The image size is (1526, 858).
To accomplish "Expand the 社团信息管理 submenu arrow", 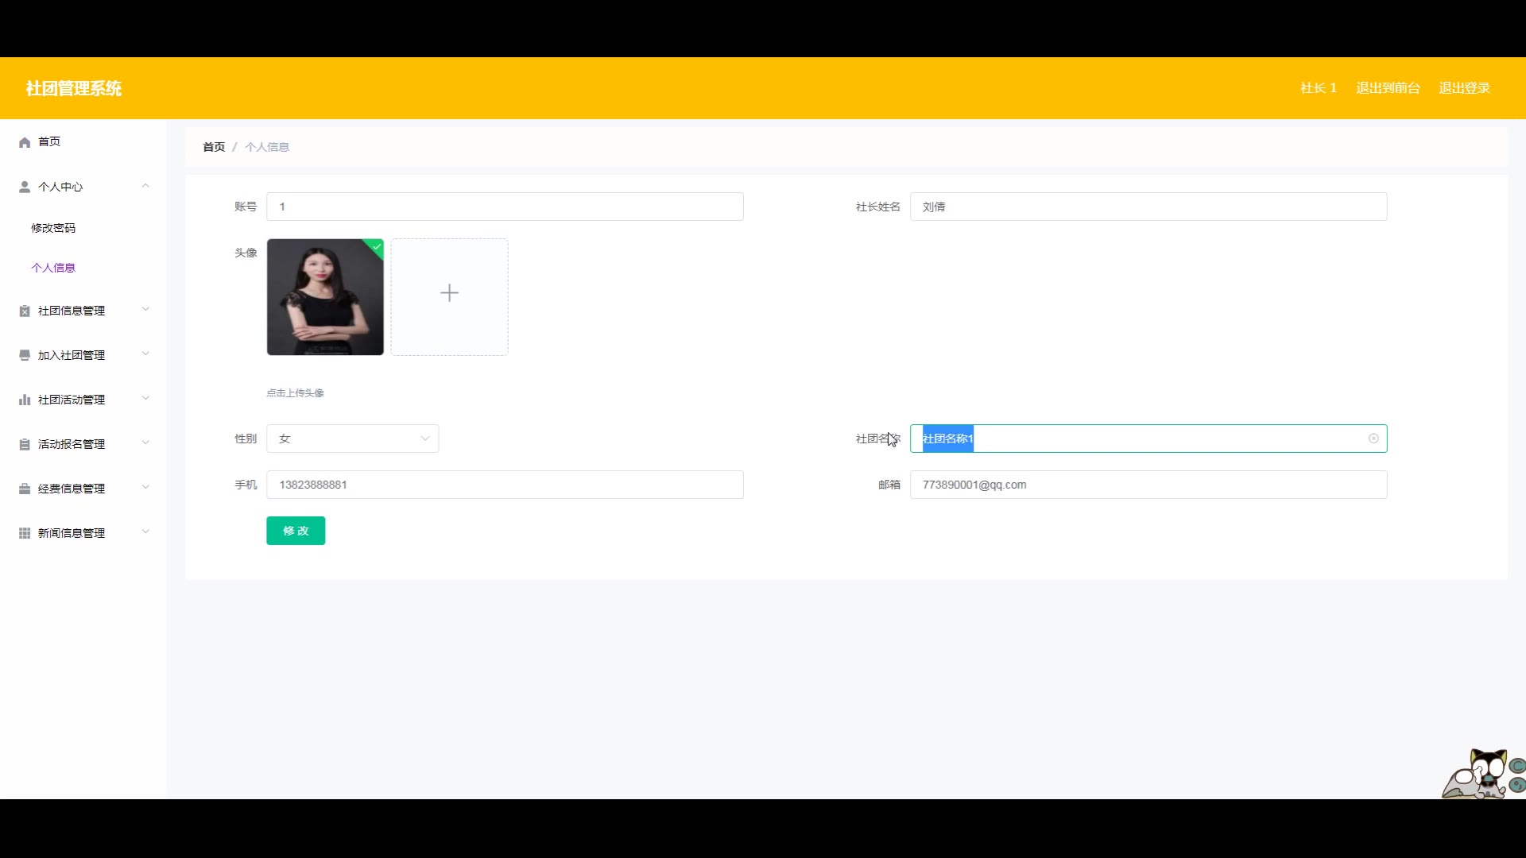I will tap(145, 310).
